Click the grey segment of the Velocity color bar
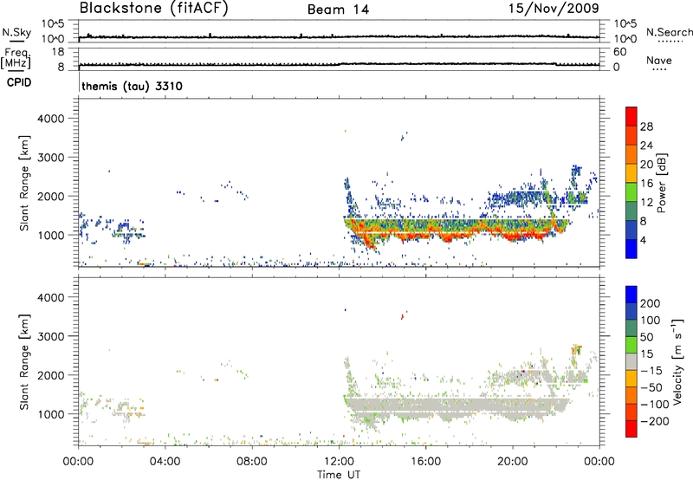This screenshot has height=480, width=693. click(631, 361)
